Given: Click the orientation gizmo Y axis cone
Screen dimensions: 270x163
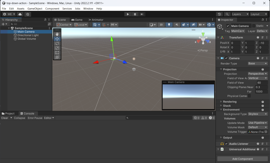Looking at the screenshot, I should pyautogui.click(x=203, y=34).
